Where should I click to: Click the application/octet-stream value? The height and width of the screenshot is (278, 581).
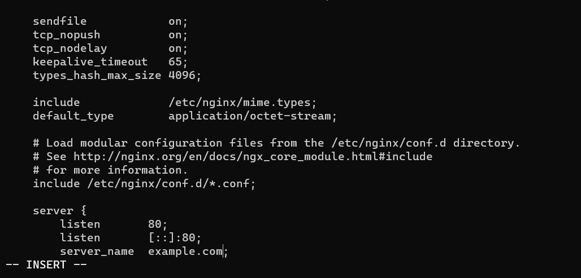249,116
